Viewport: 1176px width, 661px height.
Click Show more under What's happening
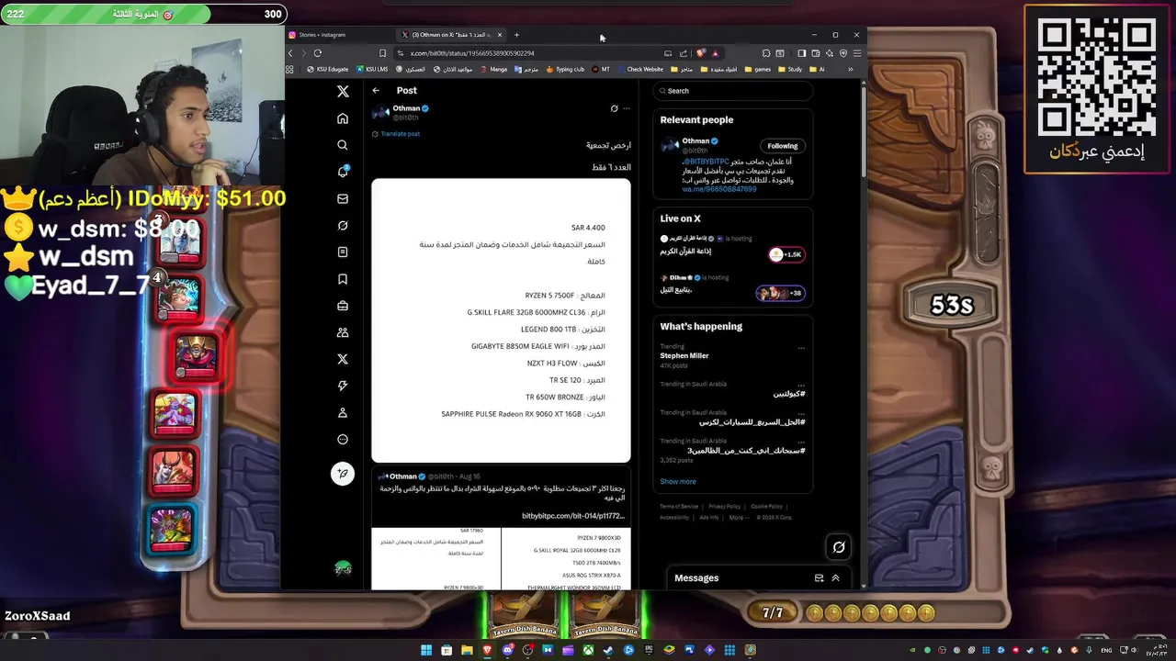click(x=678, y=481)
